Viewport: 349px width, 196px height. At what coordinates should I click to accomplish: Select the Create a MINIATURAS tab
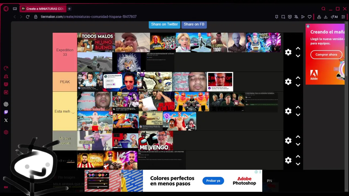click(x=43, y=9)
